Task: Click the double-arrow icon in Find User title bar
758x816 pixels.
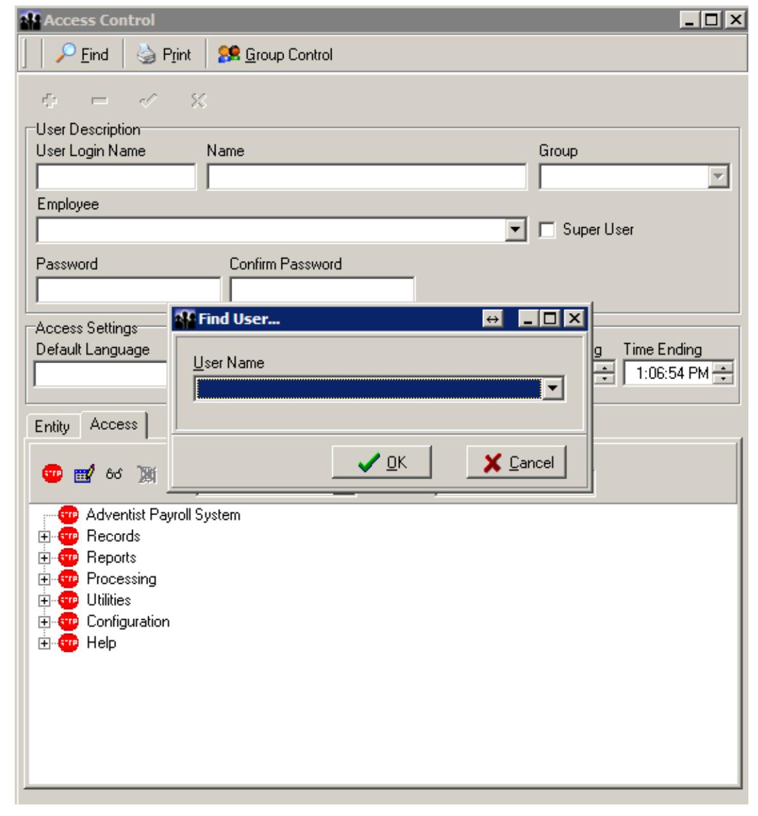Action: 493,319
